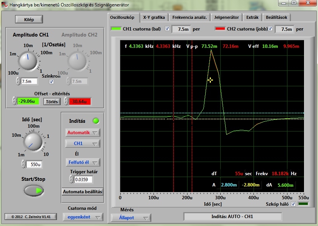This screenshot has height=226, width=318.
Task: Click the Automata beállítás button
Action: pyautogui.click(x=83, y=192)
